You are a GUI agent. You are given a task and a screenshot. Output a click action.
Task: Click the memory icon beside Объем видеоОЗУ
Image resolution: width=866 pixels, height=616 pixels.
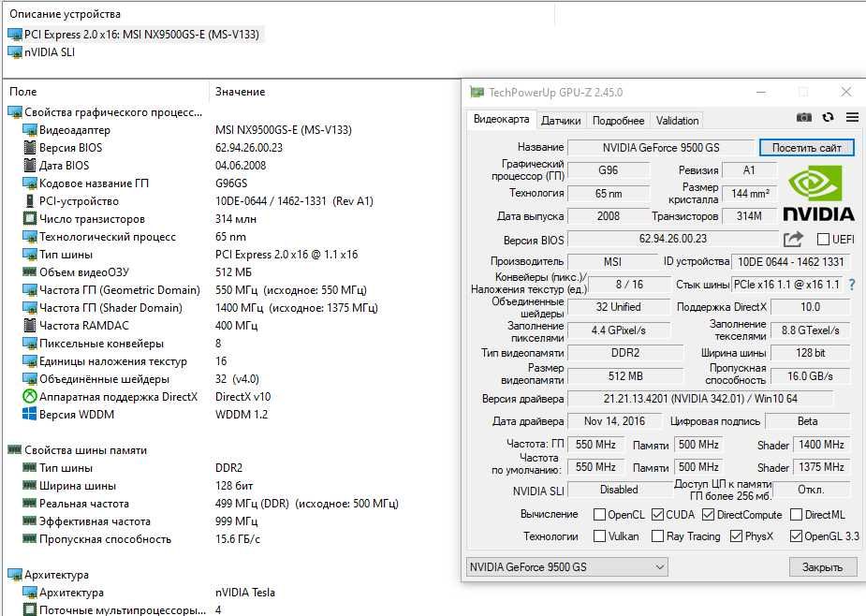pos(29,271)
